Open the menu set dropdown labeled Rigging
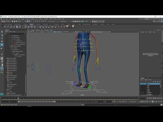Viewport: 163px width, 122px height. pos(5,21)
